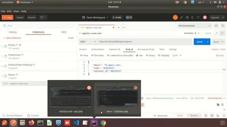Click the collections Filter search field
This screenshot has width=227, height=127.
[38, 26]
